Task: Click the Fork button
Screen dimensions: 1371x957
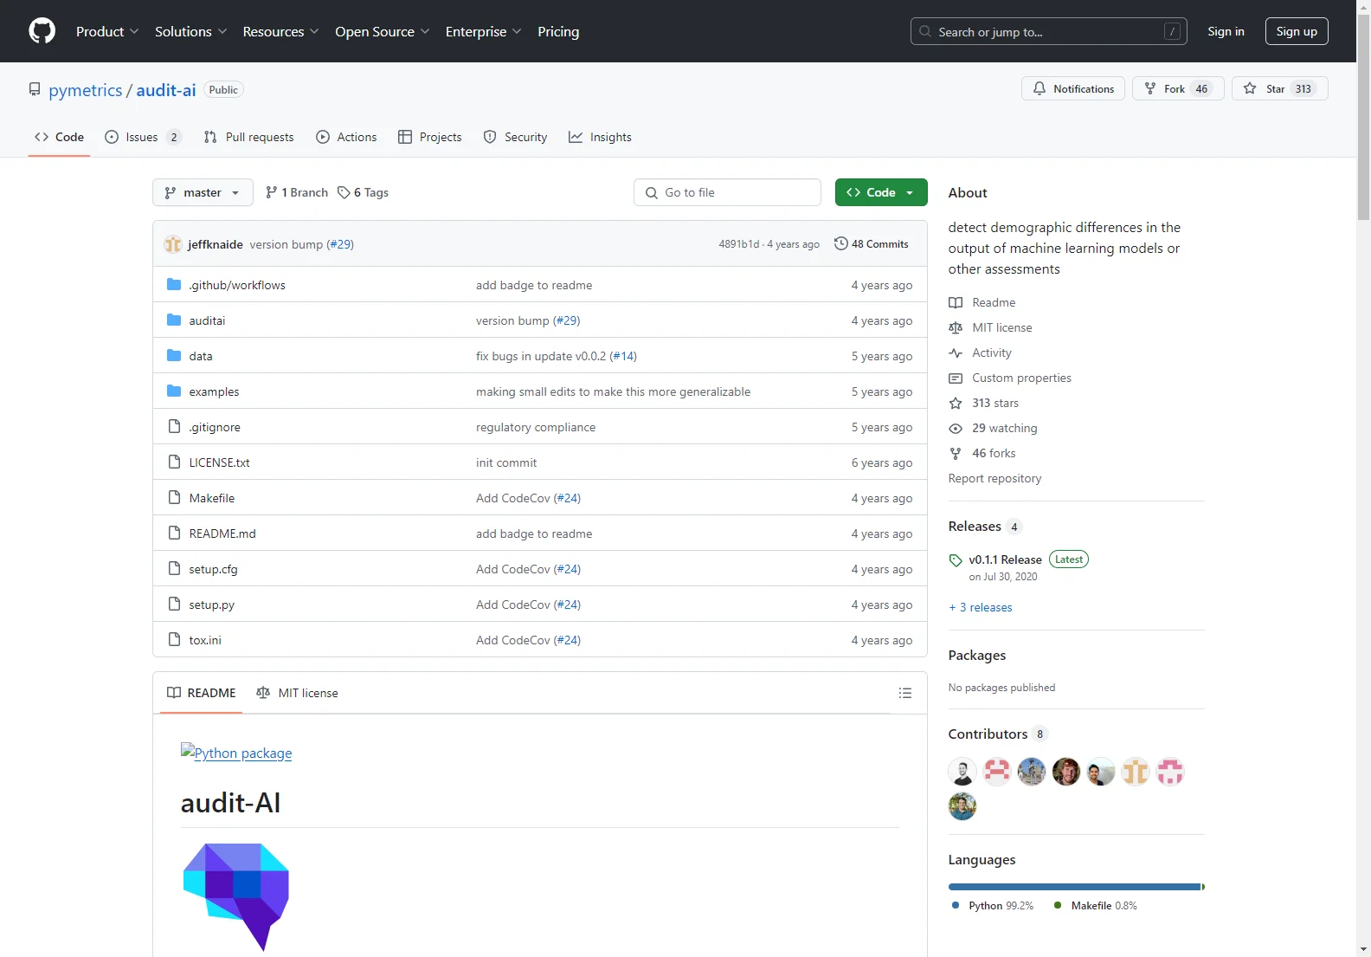Action: 1177,88
